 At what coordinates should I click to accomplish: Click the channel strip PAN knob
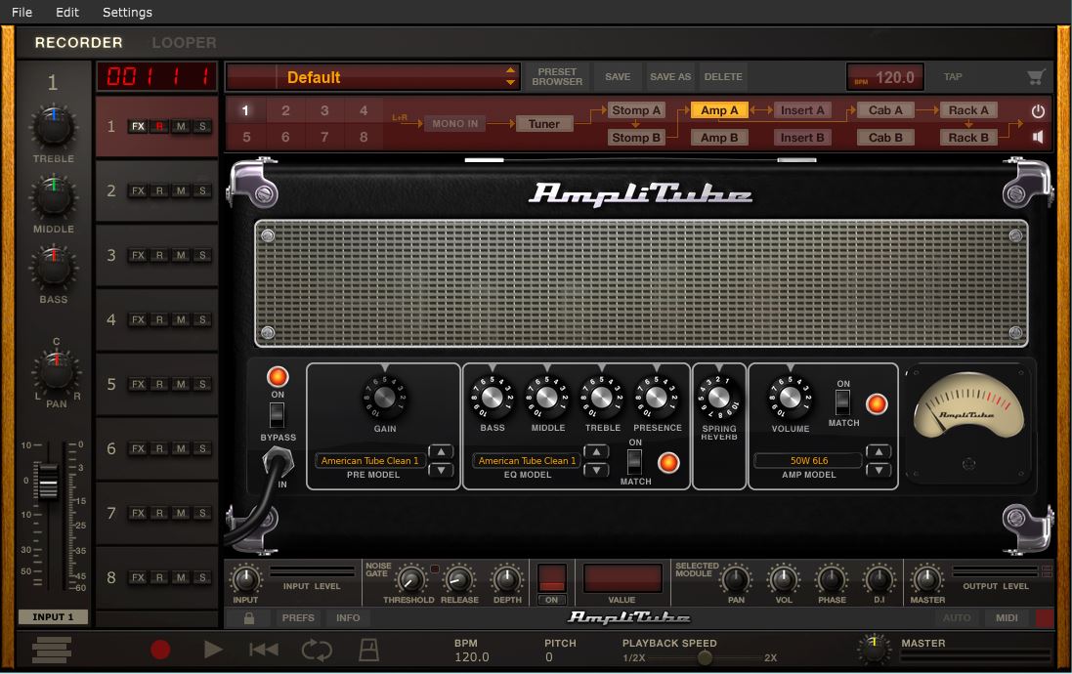pyautogui.click(x=56, y=372)
